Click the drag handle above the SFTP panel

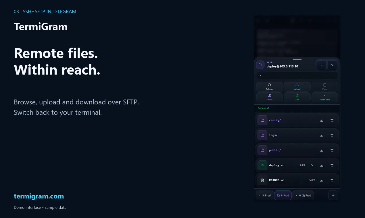tap(297, 59)
